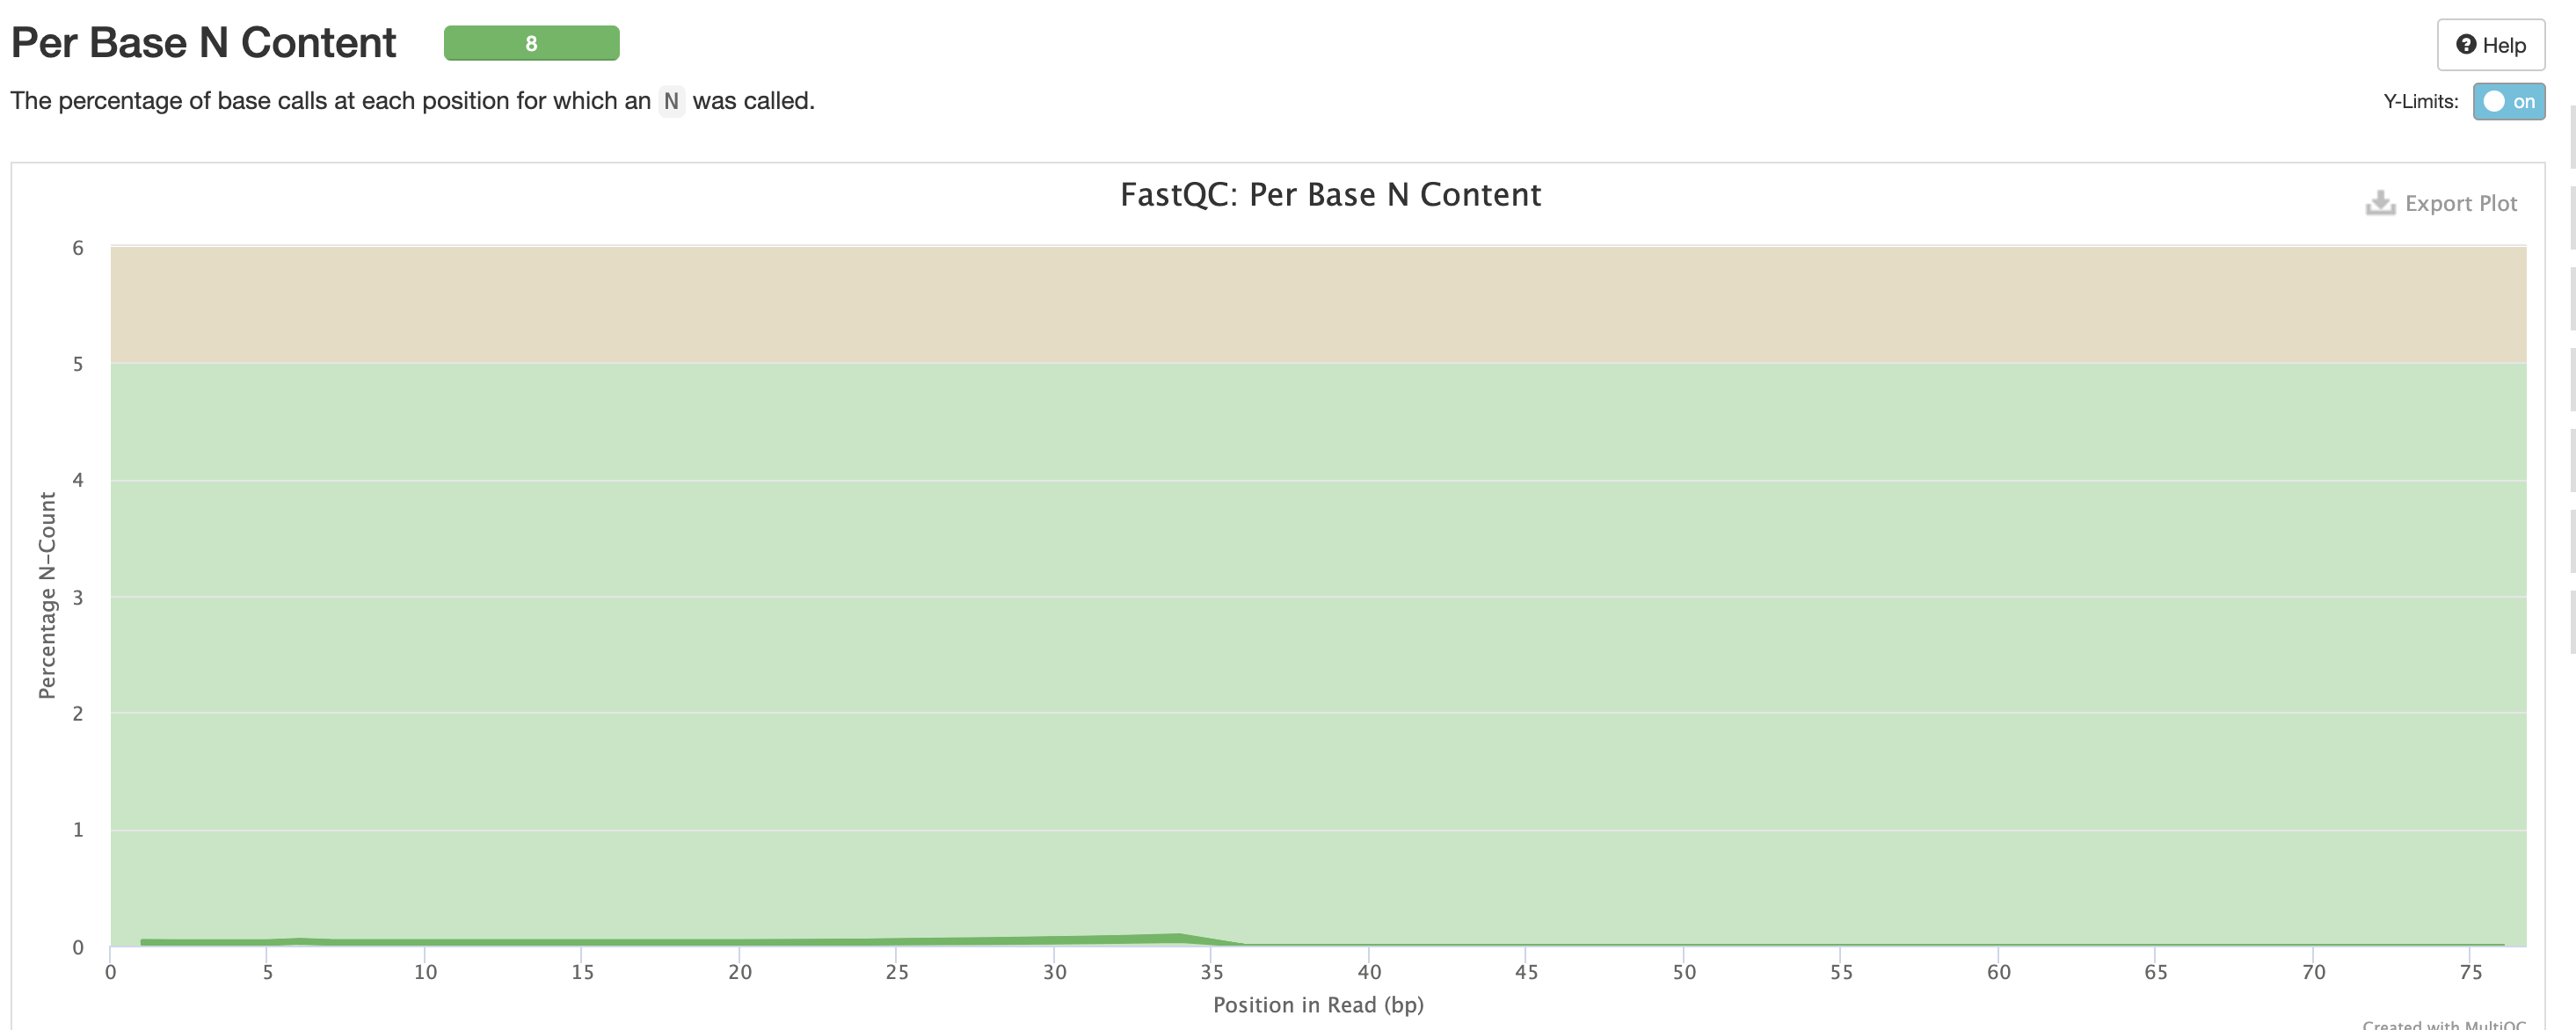Click the Help question mark icon
This screenshot has width=2576, height=1030.
(x=2466, y=45)
